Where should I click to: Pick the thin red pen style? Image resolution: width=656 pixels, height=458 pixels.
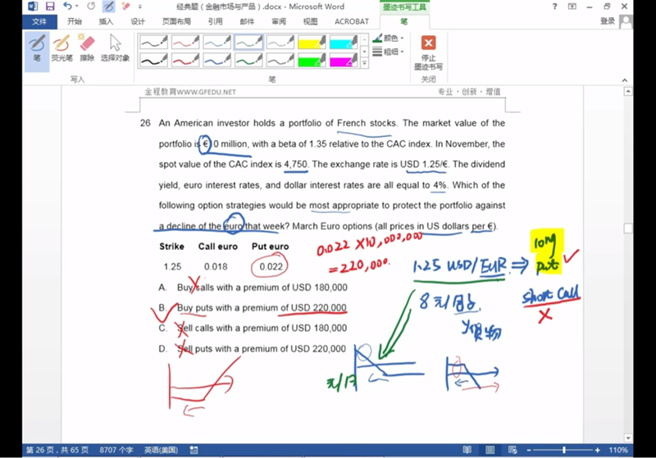[x=185, y=42]
